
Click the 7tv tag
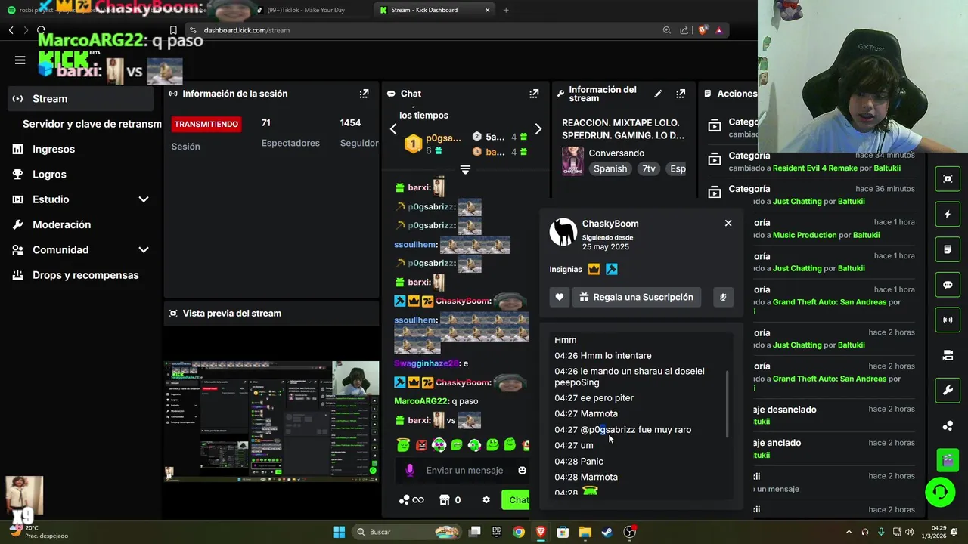(x=649, y=168)
